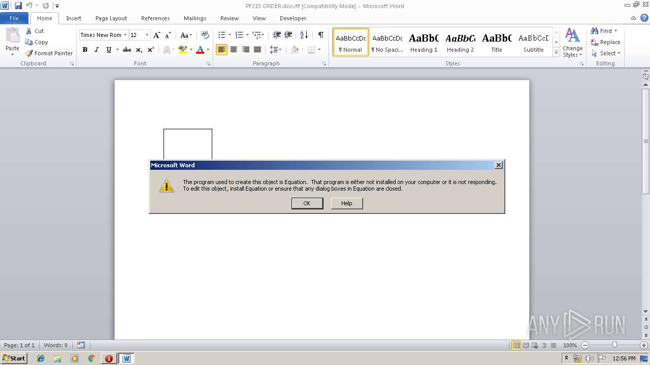This screenshot has height=365, width=650.
Task: Open the font name dropdown
Action: (x=125, y=35)
